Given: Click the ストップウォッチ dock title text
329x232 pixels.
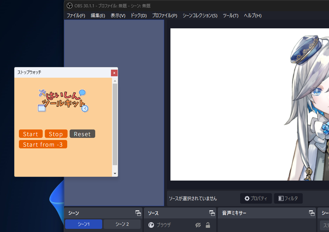Looking at the screenshot, I should pyautogui.click(x=29, y=72).
